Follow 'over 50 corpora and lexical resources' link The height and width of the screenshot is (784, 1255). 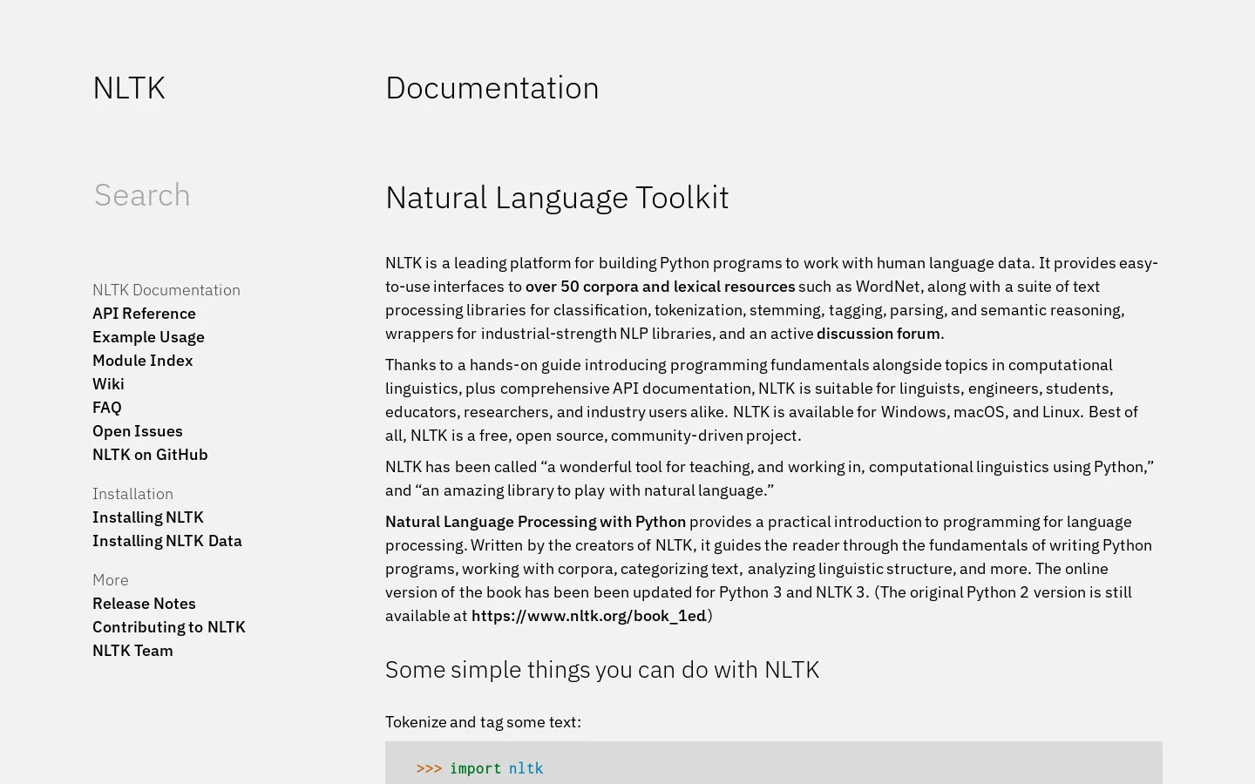coord(661,287)
